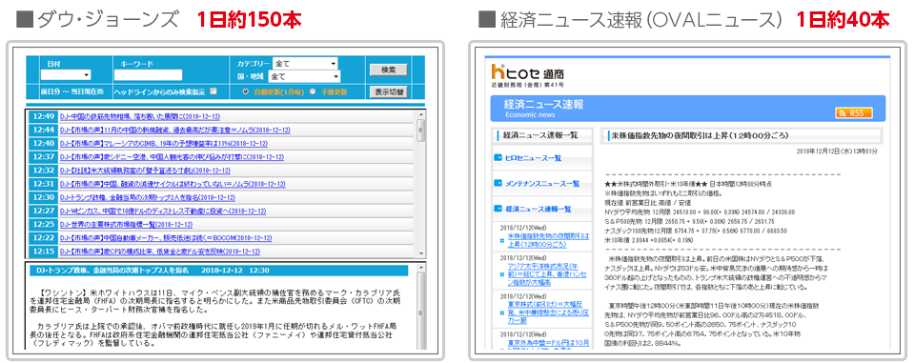Select the 自動更新(1分毎) radio button

coord(245,91)
